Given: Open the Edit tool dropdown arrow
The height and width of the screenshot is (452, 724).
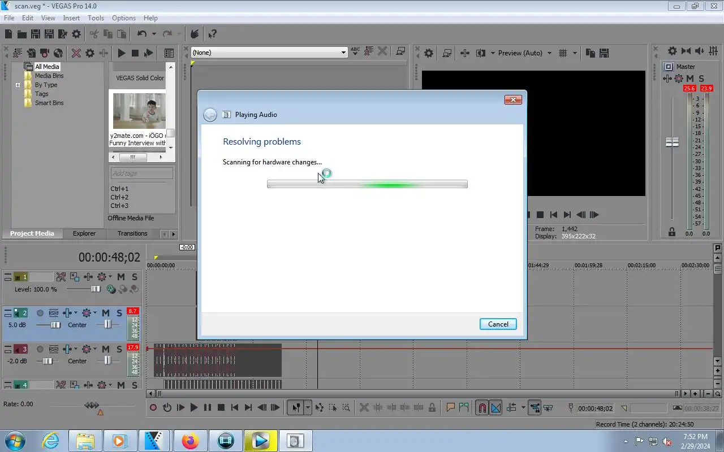Looking at the screenshot, I should tap(308, 407).
